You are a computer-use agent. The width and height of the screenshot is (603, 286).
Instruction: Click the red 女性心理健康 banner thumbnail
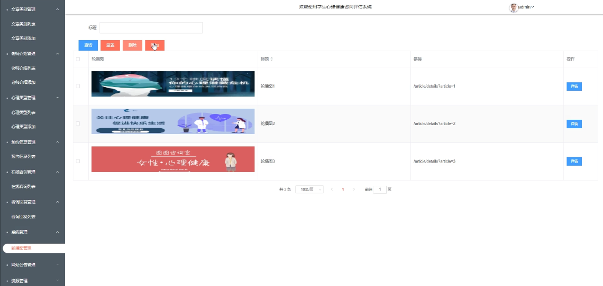[x=173, y=159]
